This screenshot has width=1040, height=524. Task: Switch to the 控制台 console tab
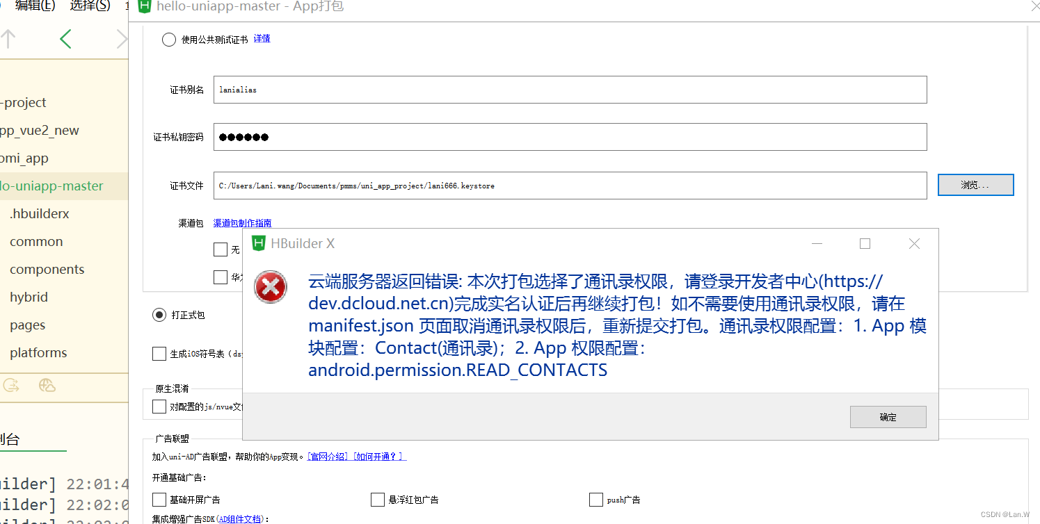10,439
